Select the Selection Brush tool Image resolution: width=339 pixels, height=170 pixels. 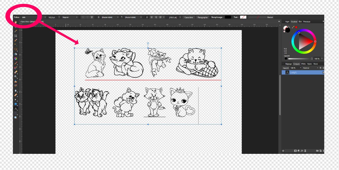point(15,40)
